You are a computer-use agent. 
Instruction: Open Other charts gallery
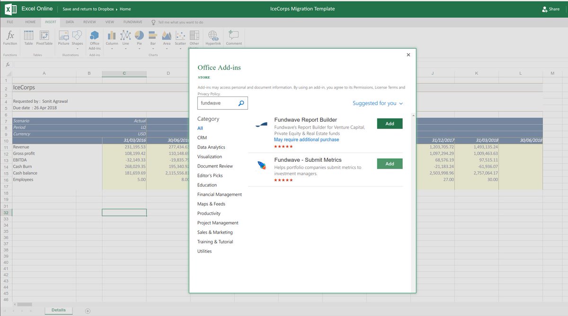click(x=194, y=40)
